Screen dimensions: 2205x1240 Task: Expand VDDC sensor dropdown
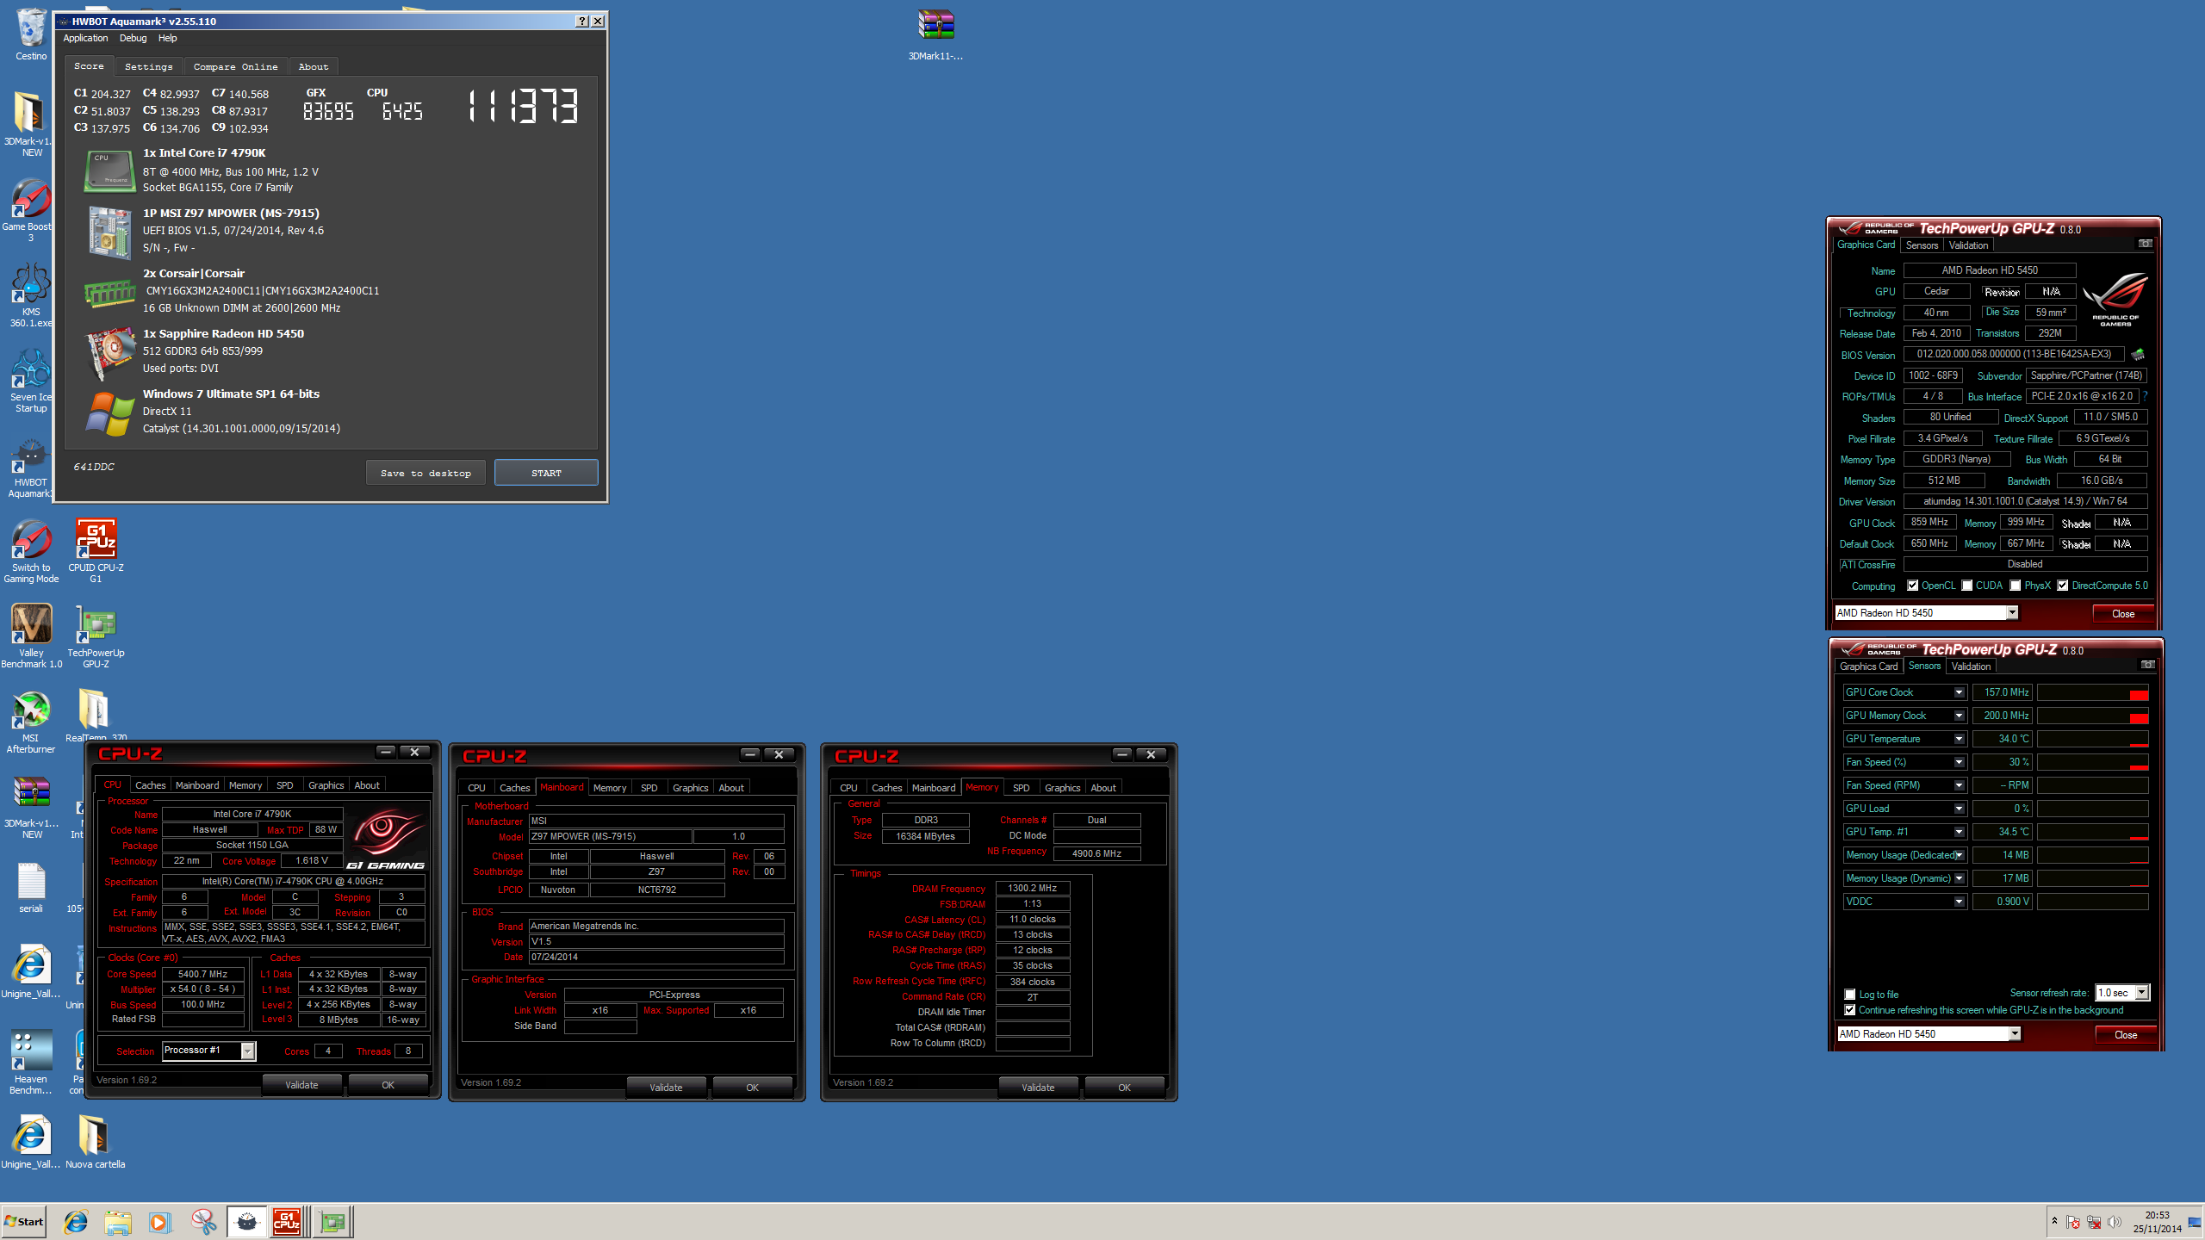(1959, 902)
